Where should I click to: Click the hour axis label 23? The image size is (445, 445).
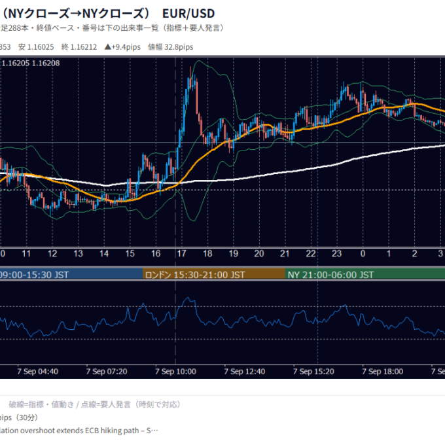pyautogui.click(x=336, y=253)
